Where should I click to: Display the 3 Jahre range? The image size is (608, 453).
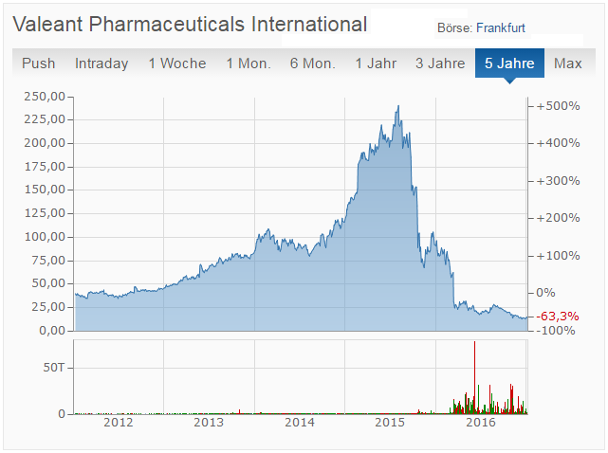pyautogui.click(x=440, y=63)
